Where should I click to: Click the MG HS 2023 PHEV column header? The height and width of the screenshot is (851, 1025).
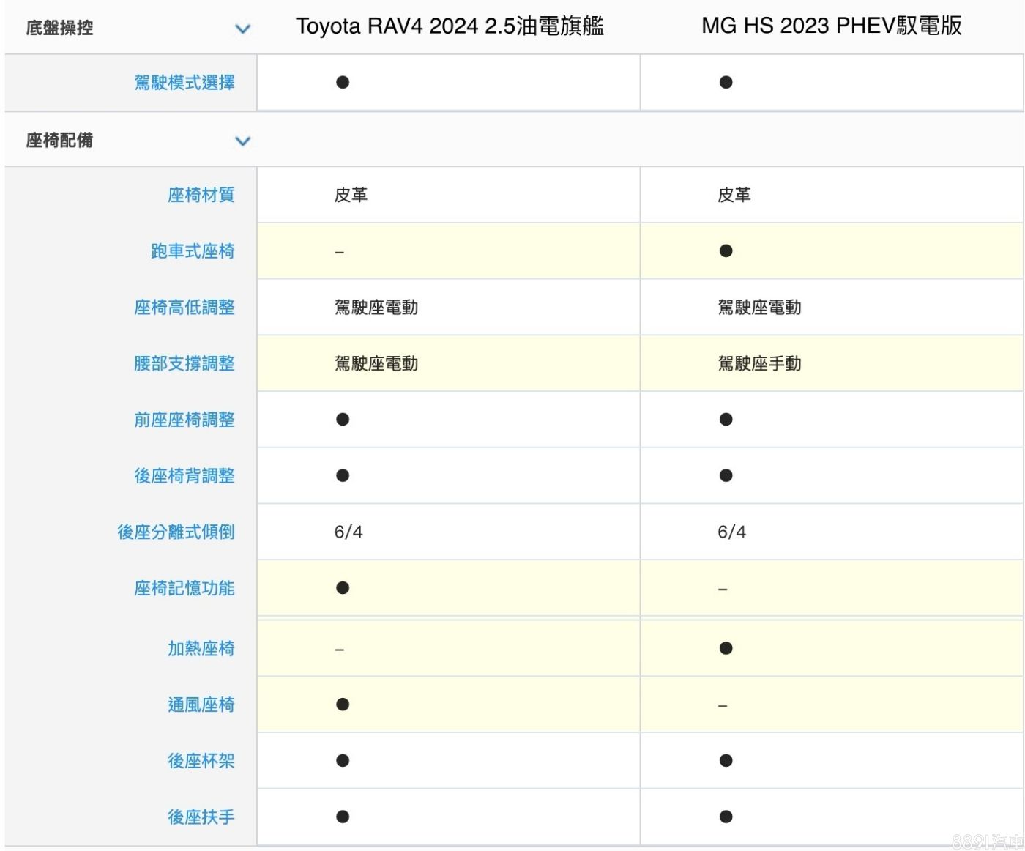[831, 26]
